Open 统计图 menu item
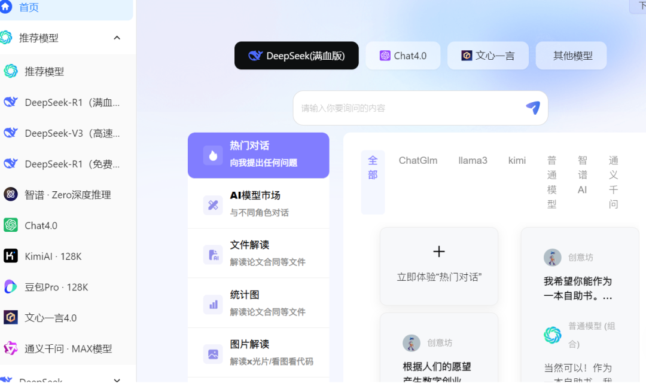 click(x=258, y=303)
